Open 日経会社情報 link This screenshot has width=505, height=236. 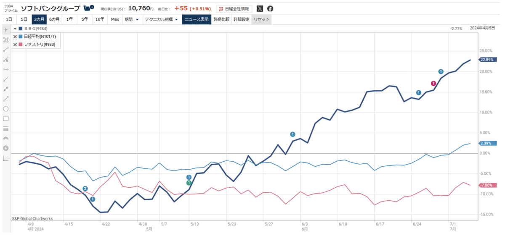(x=234, y=8)
